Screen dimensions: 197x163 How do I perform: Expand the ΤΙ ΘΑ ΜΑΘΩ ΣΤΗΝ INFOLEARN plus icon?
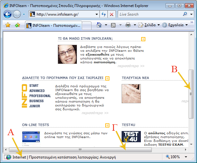pos(143,39)
